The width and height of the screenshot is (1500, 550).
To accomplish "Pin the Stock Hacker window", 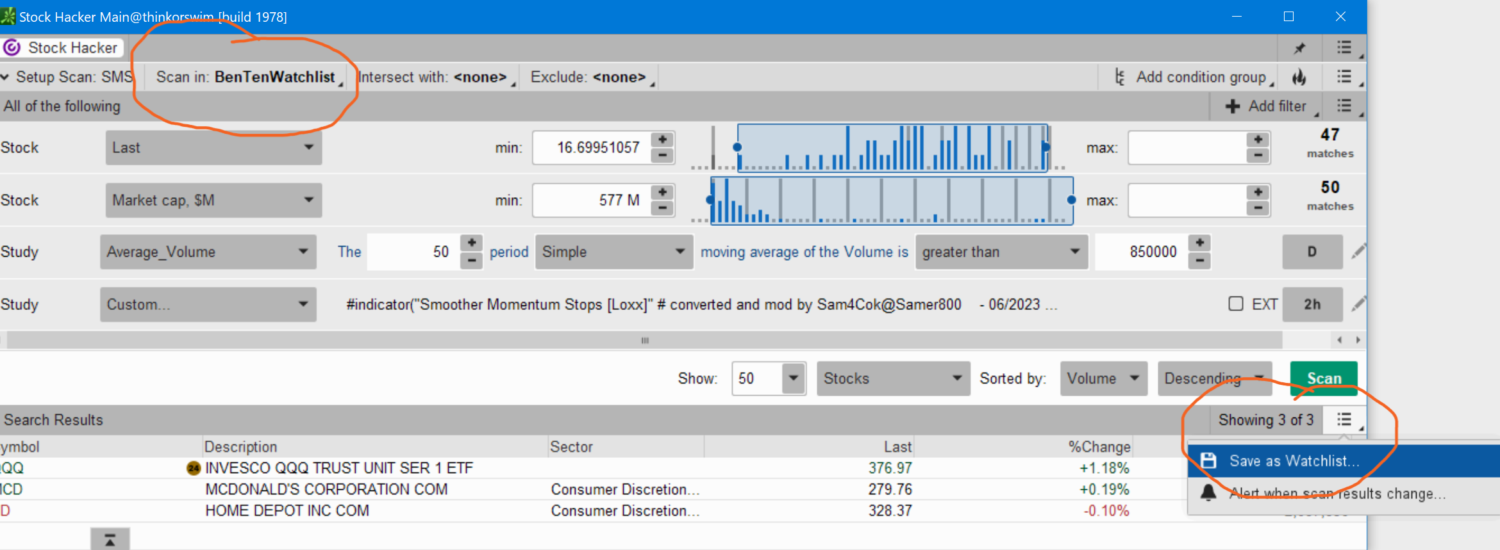I will 1299,48.
